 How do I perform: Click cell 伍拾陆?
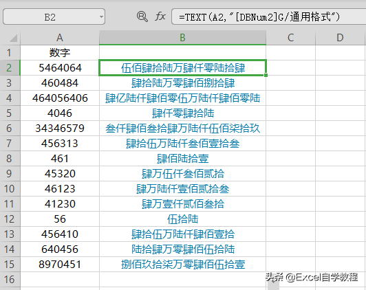(182, 219)
